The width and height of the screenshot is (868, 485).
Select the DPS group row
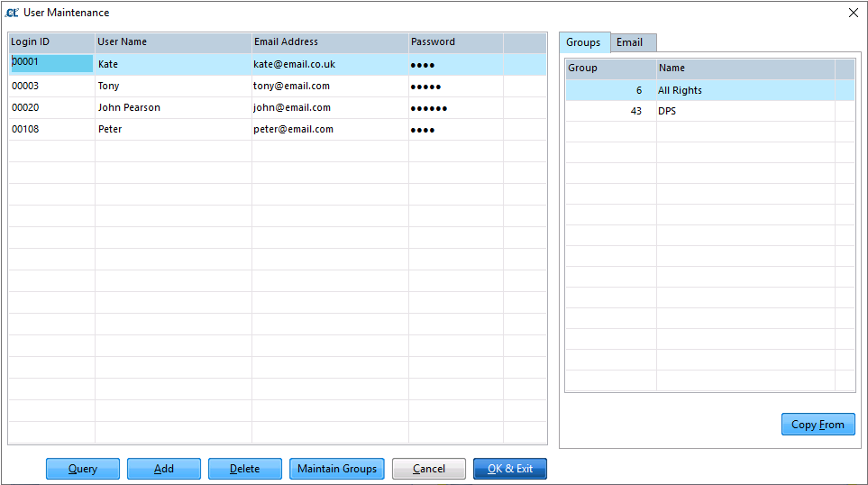pos(710,111)
